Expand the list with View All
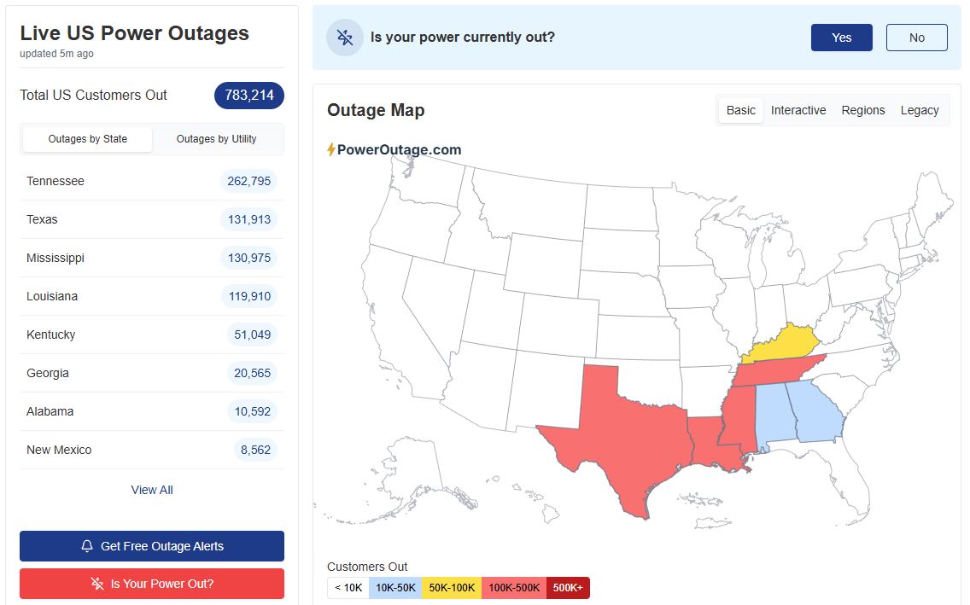 152,490
